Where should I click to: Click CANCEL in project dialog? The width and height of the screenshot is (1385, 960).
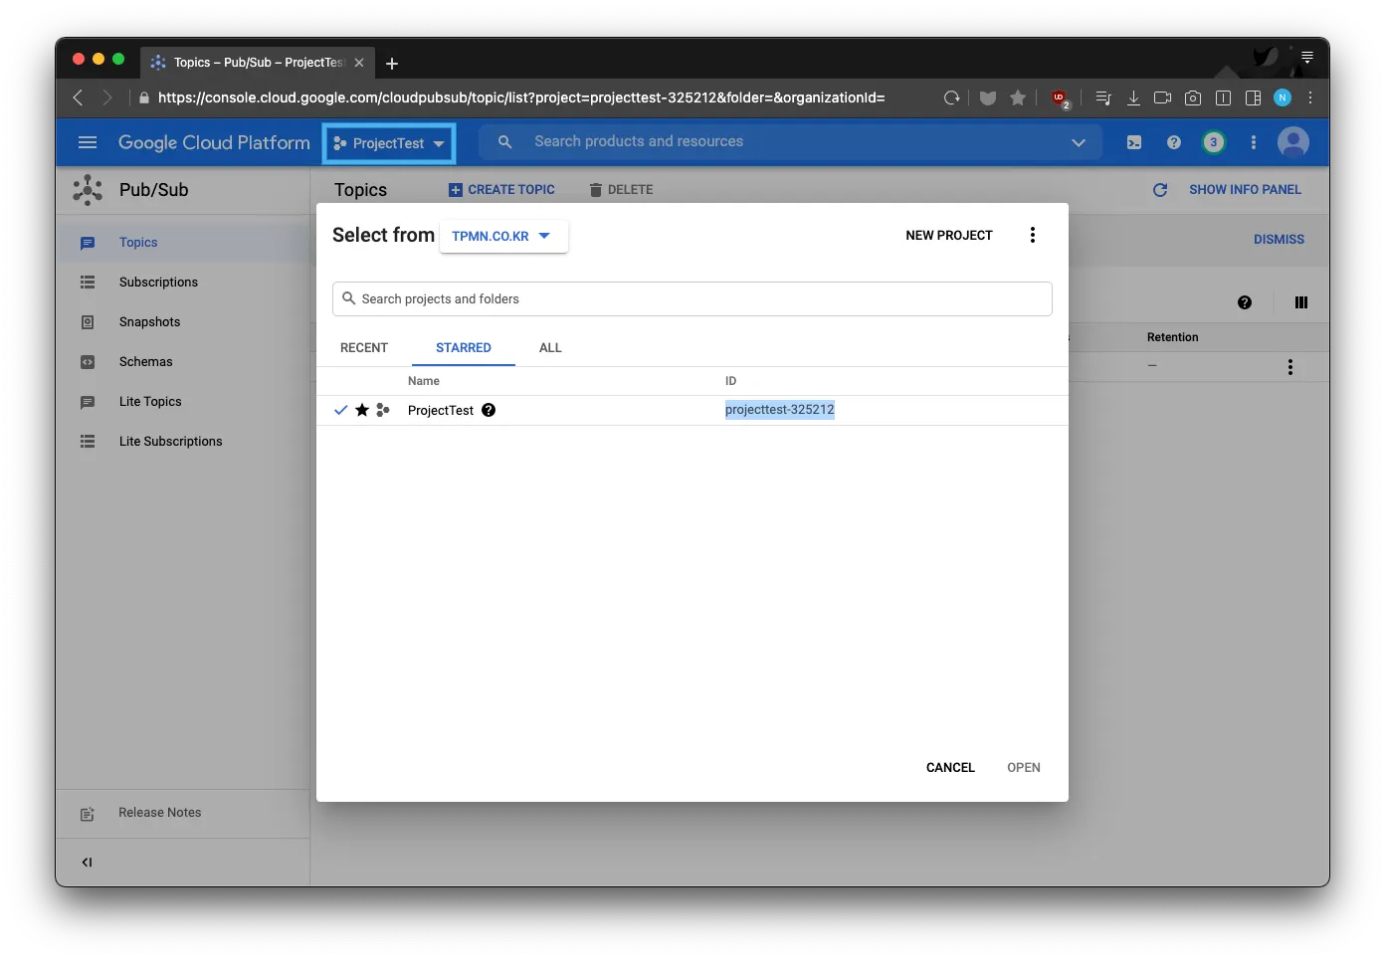click(950, 768)
